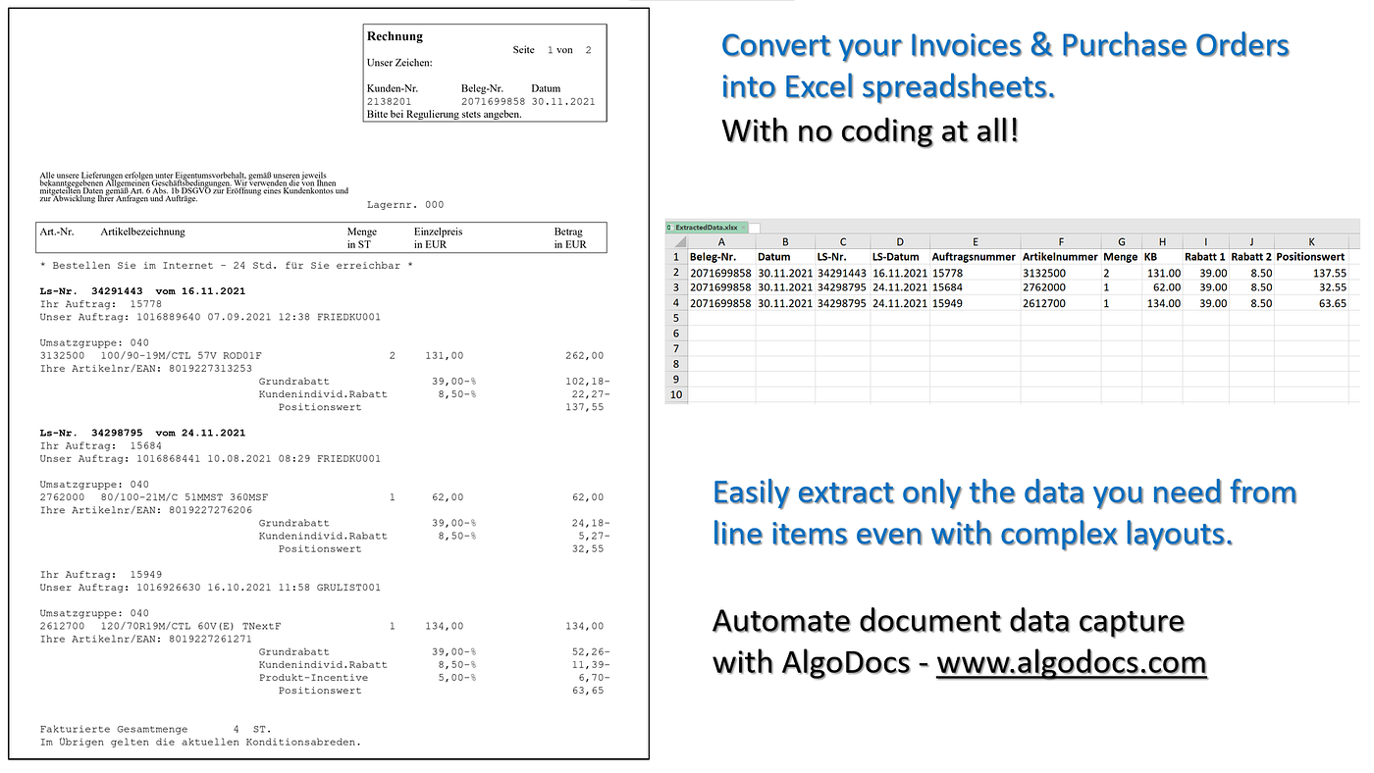Click the 'Rabatt 2' header cell
This screenshot has height=773, width=1374.
tap(1251, 257)
